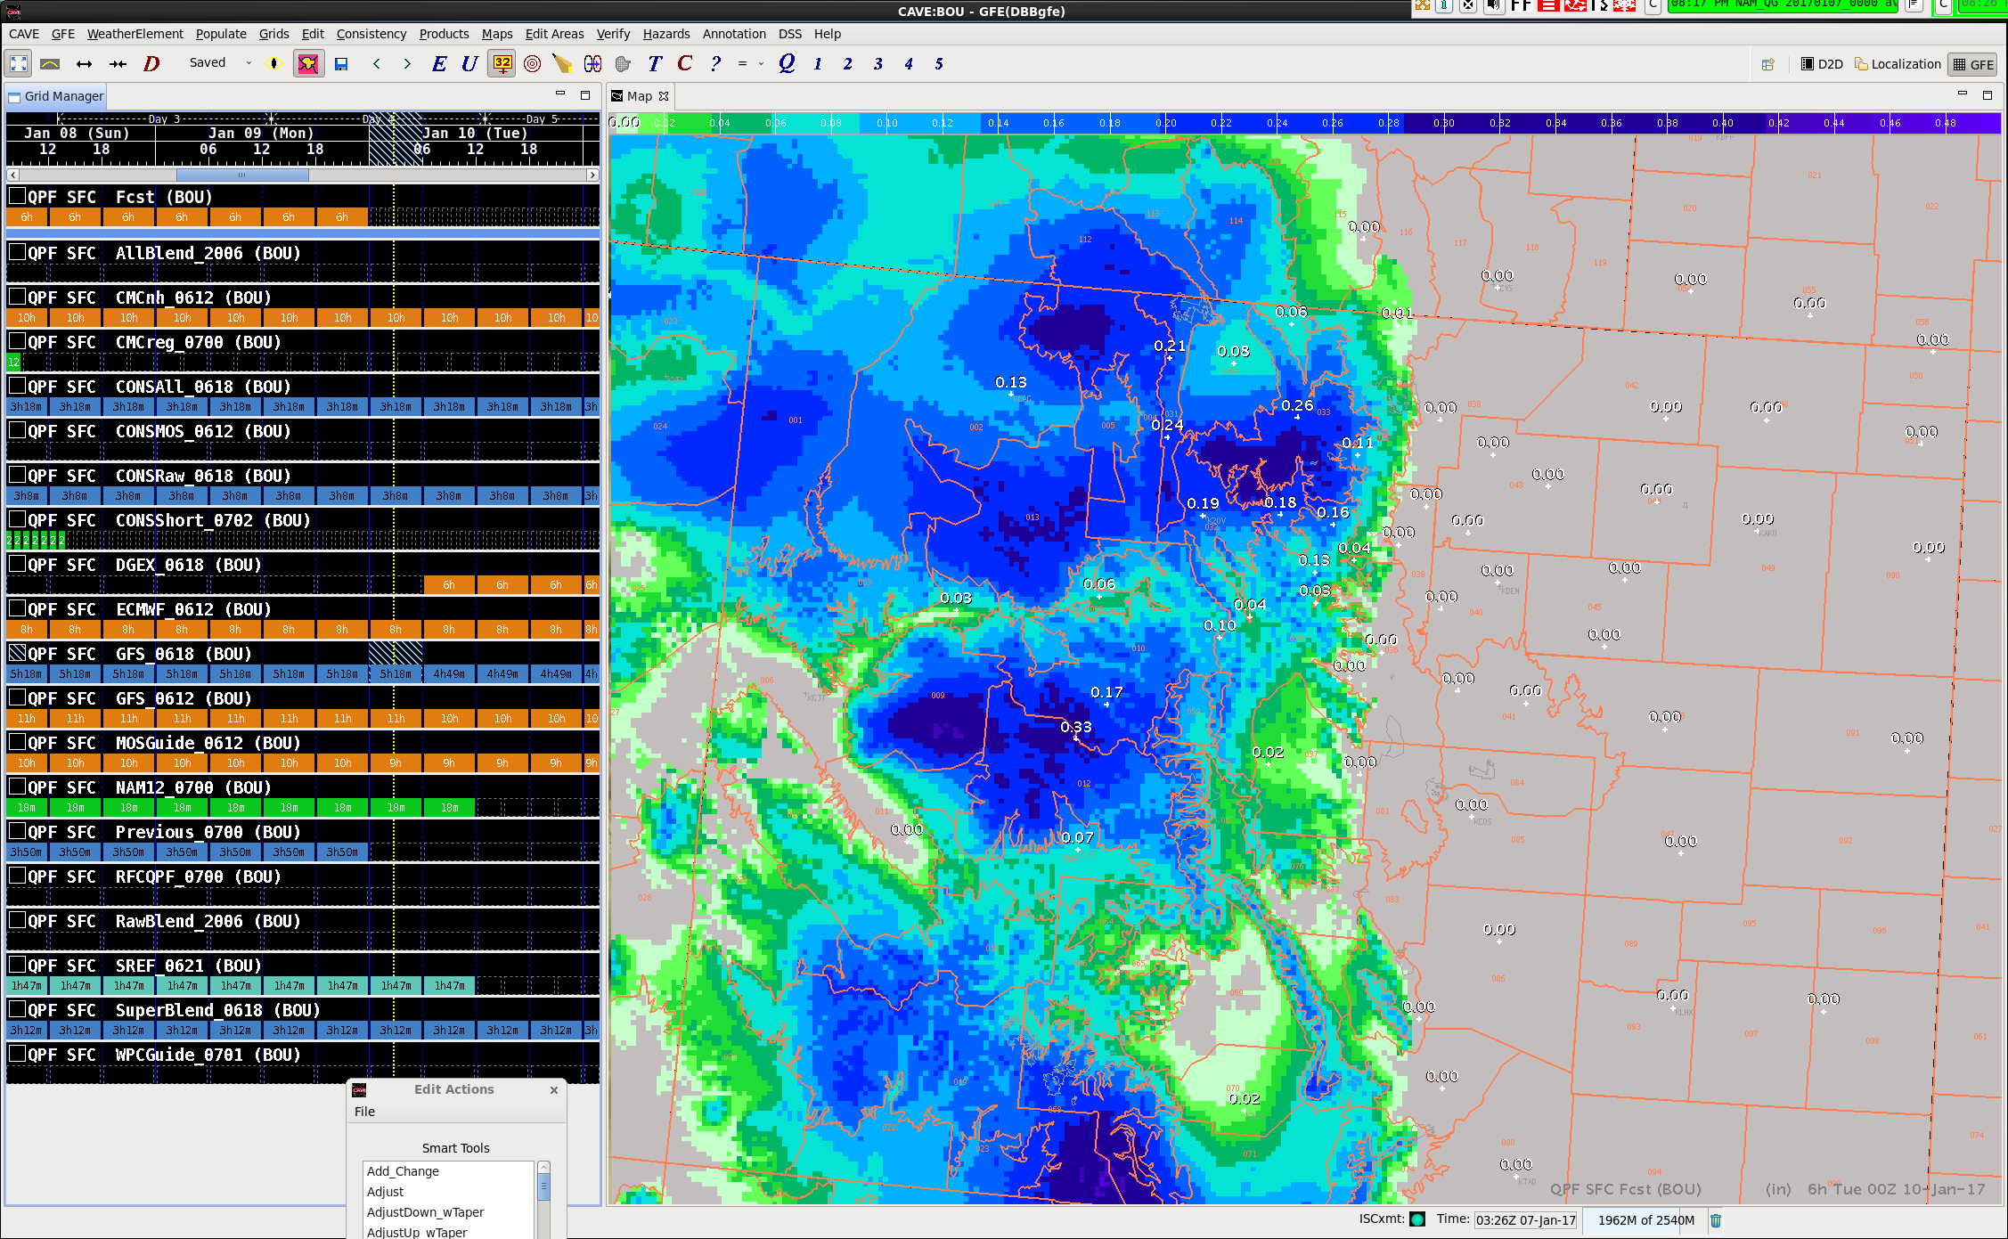This screenshot has height=1239, width=2008.
Task: Open the GFE menu
Action: tap(63, 34)
